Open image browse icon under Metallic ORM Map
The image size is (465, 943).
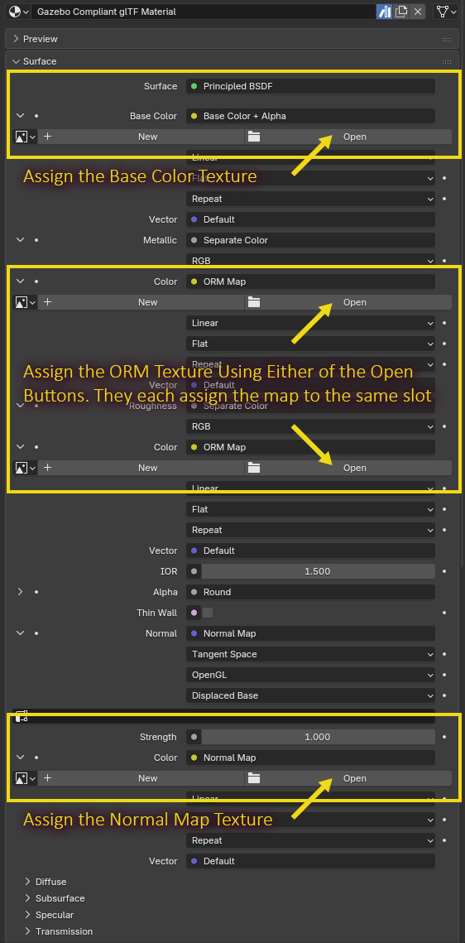click(x=25, y=302)
